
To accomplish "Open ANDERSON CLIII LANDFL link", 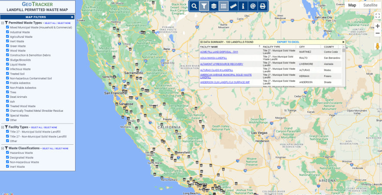I will coord(225,82).
